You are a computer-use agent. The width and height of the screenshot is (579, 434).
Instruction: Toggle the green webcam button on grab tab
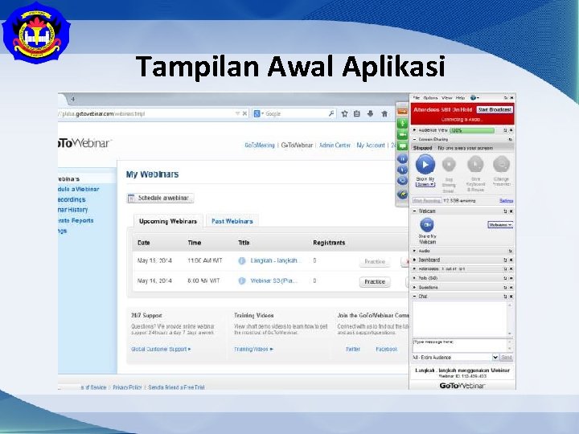click(x=402, y=135)
